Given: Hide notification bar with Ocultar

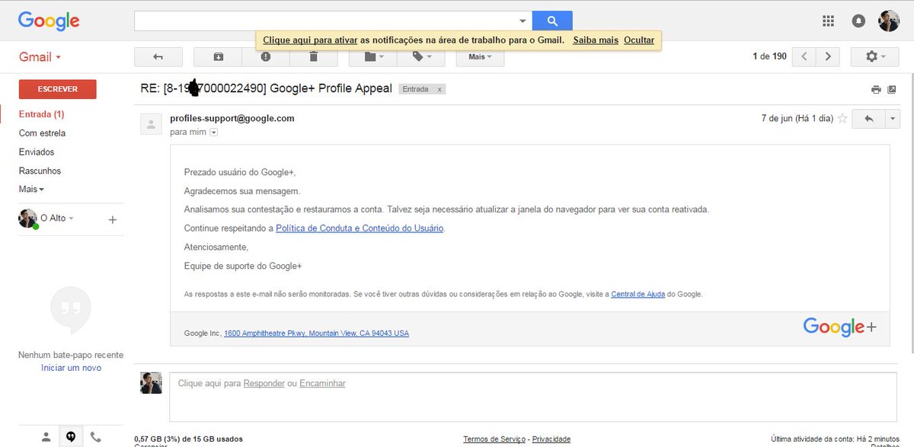Looking at the screenshot, I should (639, 40).
